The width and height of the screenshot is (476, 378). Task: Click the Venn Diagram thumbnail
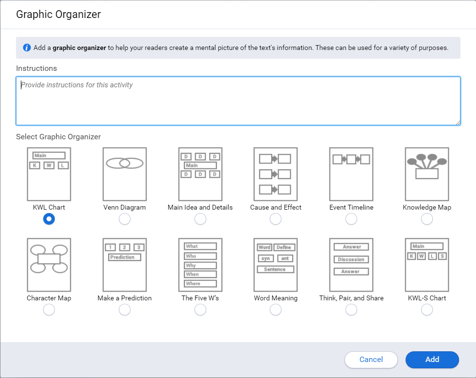[125, 174]
